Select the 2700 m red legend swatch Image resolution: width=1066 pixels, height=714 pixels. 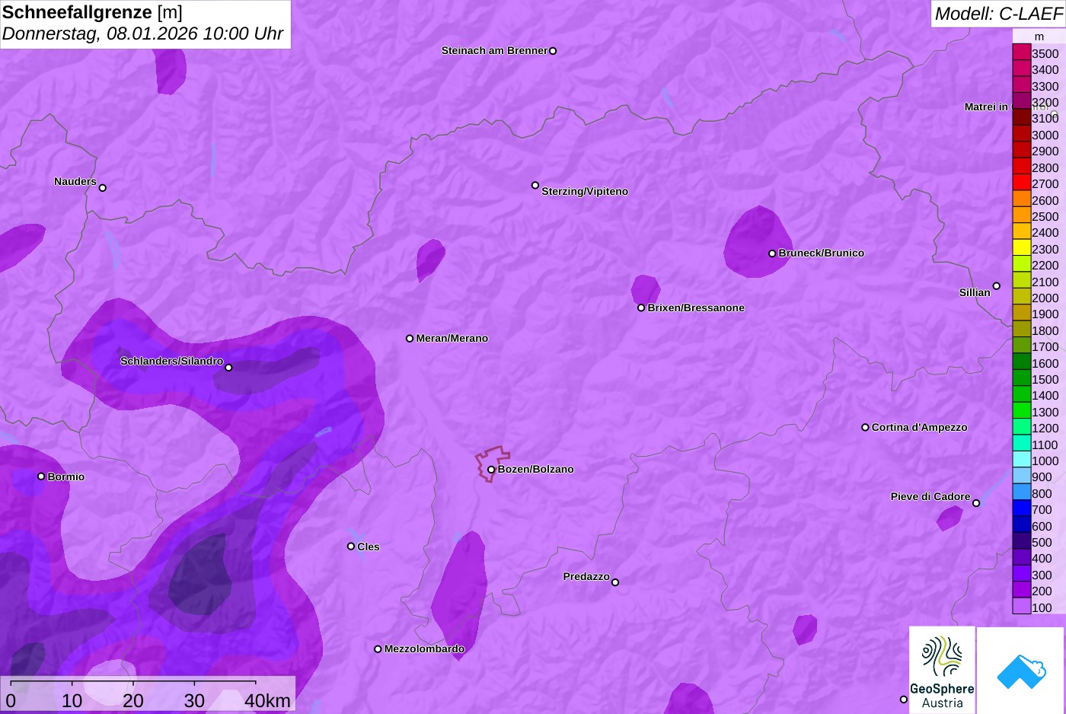click(x=1021, y=183)
